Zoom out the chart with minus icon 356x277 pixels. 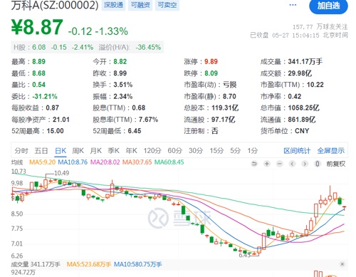[280, 164]
